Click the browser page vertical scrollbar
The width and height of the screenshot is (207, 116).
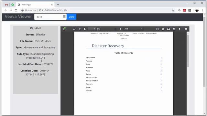coord(204,52)
